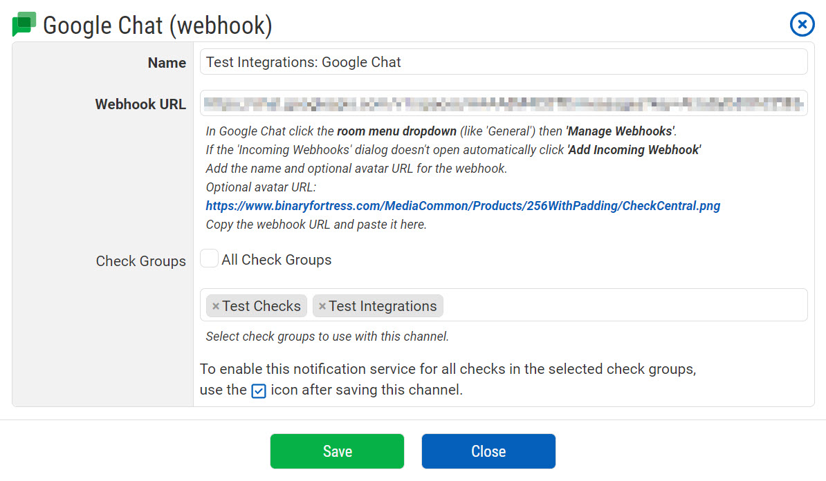Click the Webhook URL label

pyautogui.click(x=140, y=104)
